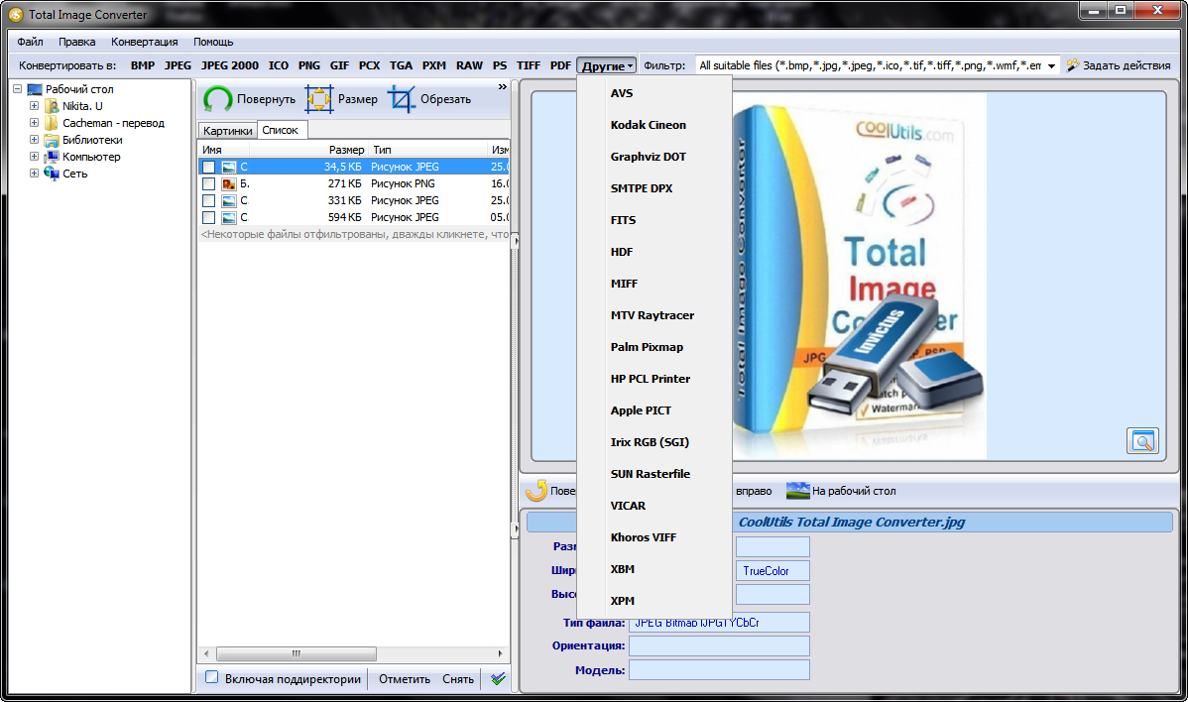Click the file list scroll left arrow
The height and width of the screenshot is (702, 1188).
point(206,653)
